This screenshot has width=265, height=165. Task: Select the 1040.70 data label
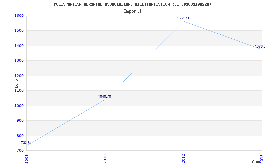[x=105, y=96]
